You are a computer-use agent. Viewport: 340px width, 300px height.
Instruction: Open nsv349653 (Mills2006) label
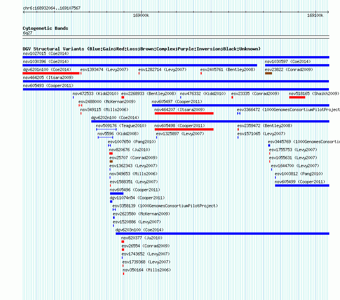[133, 174]
